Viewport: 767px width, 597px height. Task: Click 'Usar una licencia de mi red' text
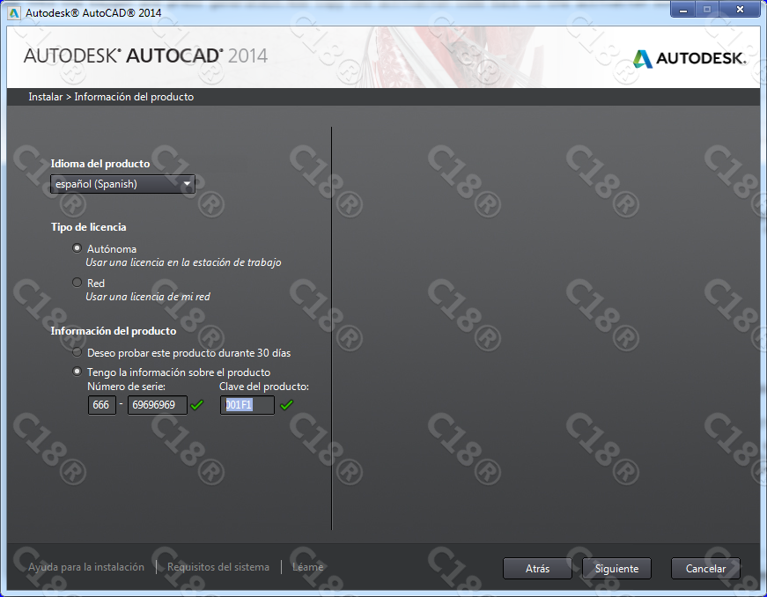pos(148,297)
